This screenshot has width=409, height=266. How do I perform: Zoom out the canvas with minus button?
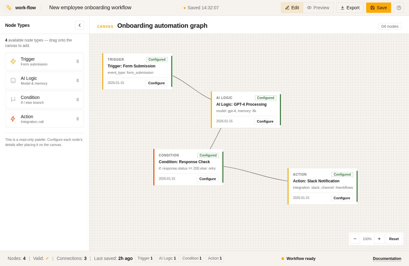pos(355,239)
